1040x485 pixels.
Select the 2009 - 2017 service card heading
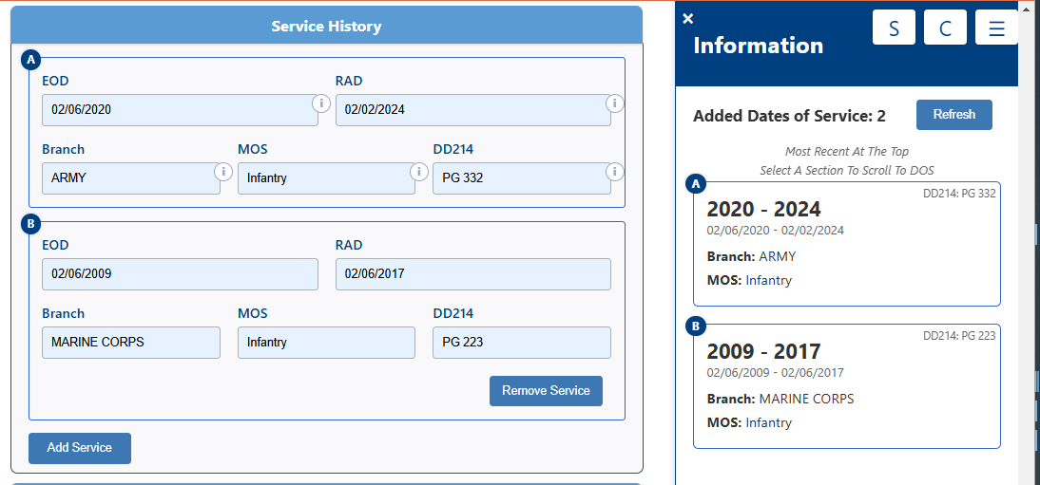pos(763,351)
